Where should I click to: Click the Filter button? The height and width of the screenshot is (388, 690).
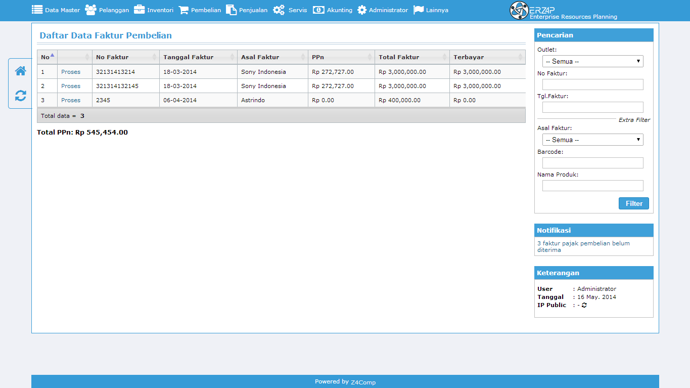click(x=634, y=203)
